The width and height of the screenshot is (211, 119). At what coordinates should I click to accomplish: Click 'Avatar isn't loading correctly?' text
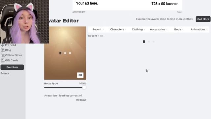pos(63,96)
